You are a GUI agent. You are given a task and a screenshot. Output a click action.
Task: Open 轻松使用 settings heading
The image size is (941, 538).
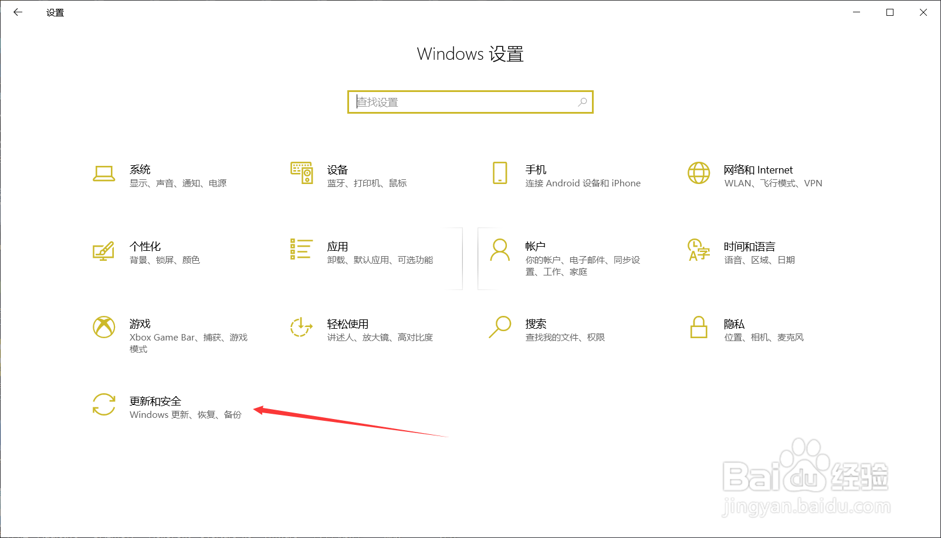tap(348, 324)
